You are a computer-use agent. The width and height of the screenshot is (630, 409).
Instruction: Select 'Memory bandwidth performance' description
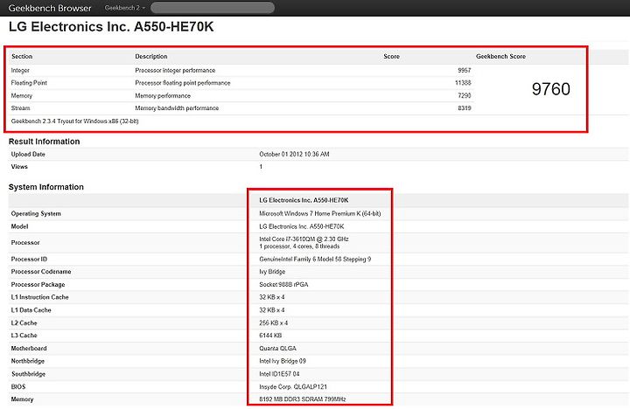point(177,108)
